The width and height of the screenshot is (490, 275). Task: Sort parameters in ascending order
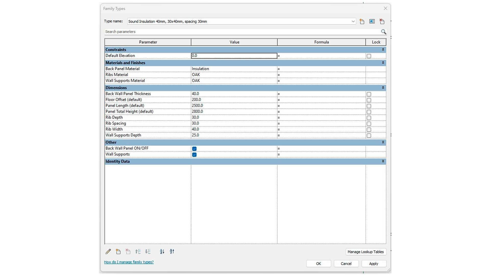162,252
